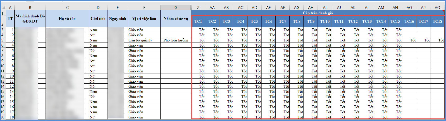Viewport: 446px width, 121px height.
Task: Click the 'Vị trí việc làm' header cell
Action: tap(144, 18)
